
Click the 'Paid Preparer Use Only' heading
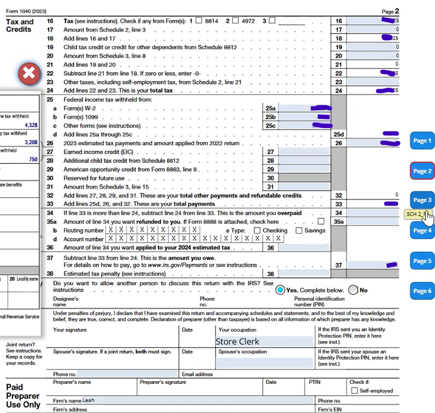point(23,396)
